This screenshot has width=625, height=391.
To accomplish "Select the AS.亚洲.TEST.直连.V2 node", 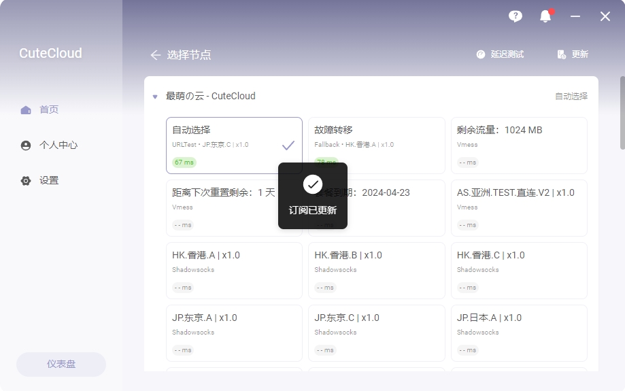I will [518, 207].
